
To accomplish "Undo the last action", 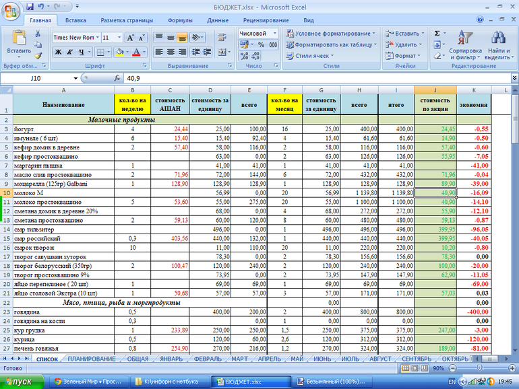I will (41, 6).
